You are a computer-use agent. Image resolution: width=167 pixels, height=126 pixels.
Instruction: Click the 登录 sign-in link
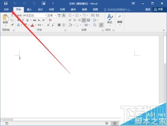148,9
